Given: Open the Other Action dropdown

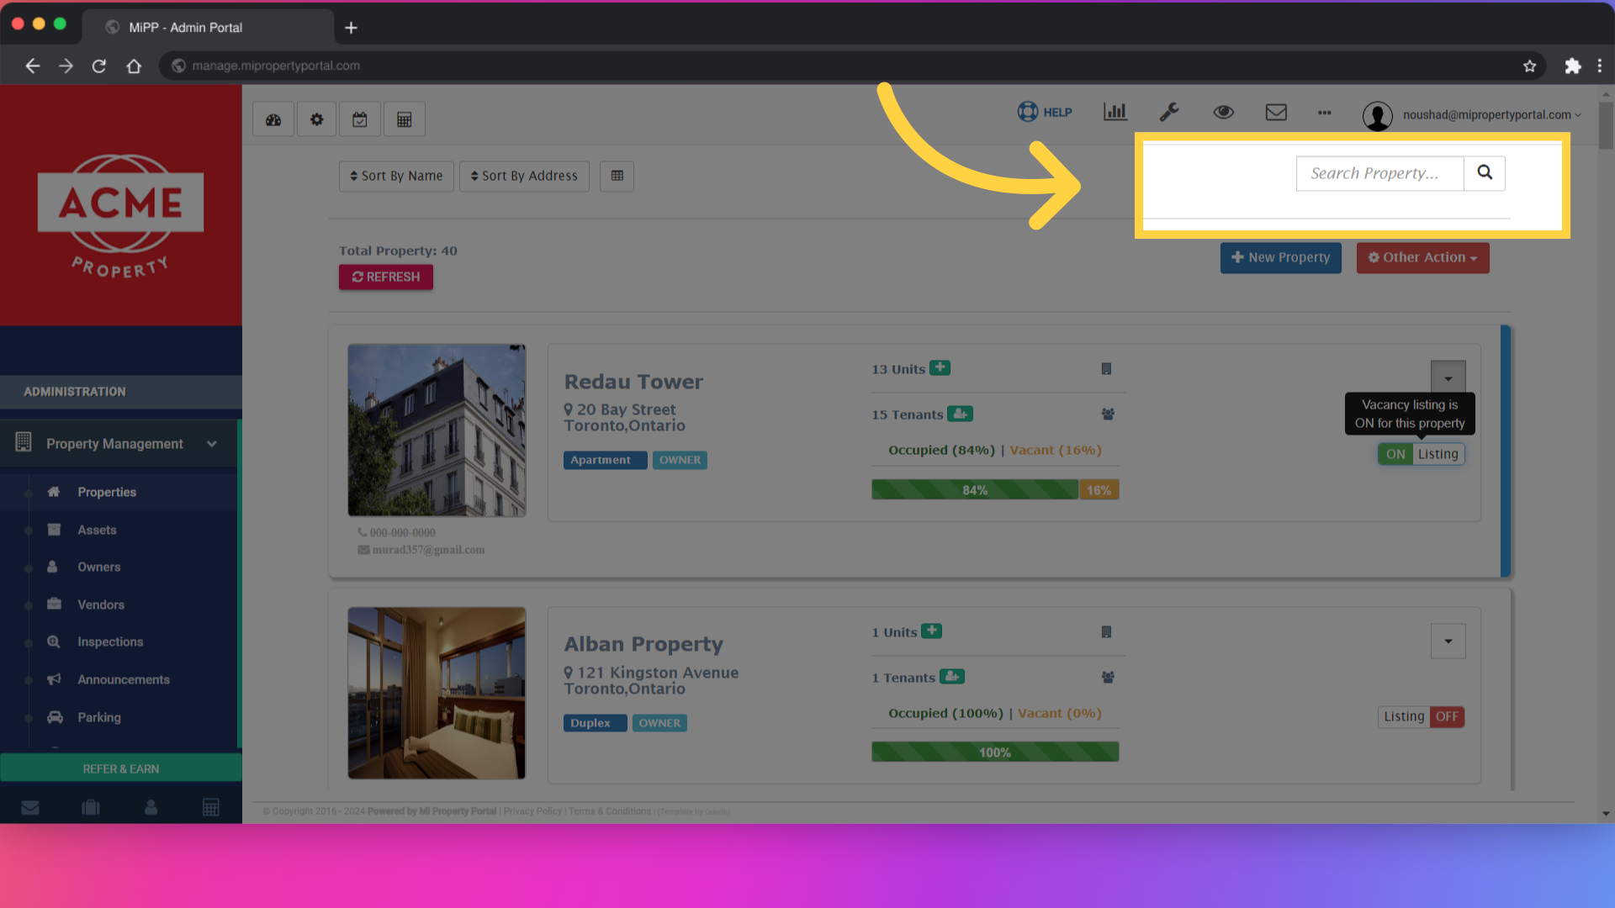Looking at the screenshot, I should click(x=1422, y=257).
